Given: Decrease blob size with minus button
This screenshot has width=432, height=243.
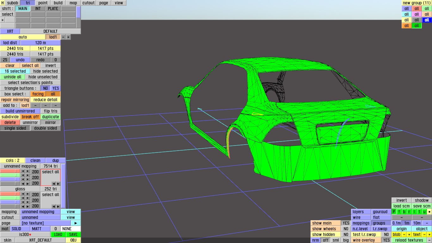Looking at the screenshot, I should [x=404, y=234].
